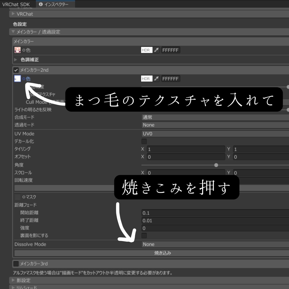Click the 距離フェード label
The height and width of the screenshot is (289, 289).
tap(26, 205)
